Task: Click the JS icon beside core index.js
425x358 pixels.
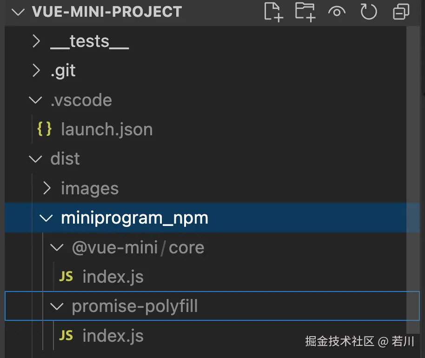Action: (x=66, y=276)
